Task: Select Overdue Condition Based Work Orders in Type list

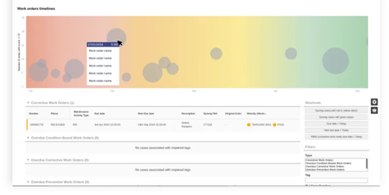Action: [x=328, y=163]
